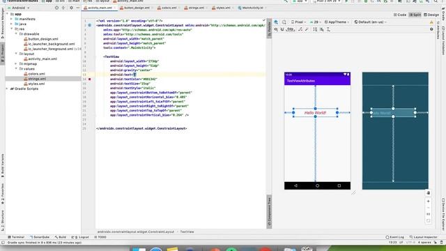Screen dimensions: 446x251
Task: Open project panel settings gear
Action: tap(71, 8)
